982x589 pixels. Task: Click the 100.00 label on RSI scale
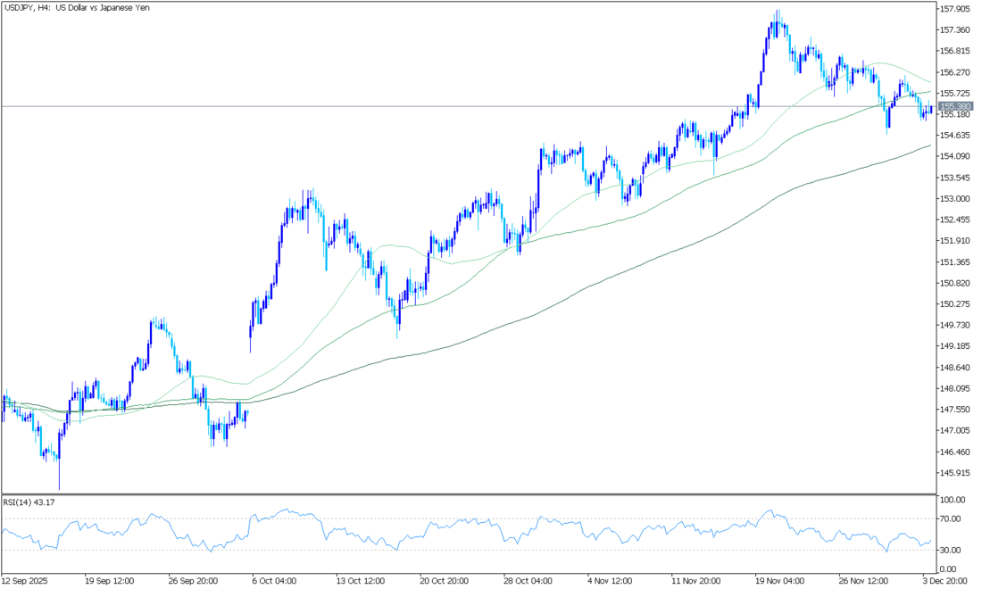(953, 500)
